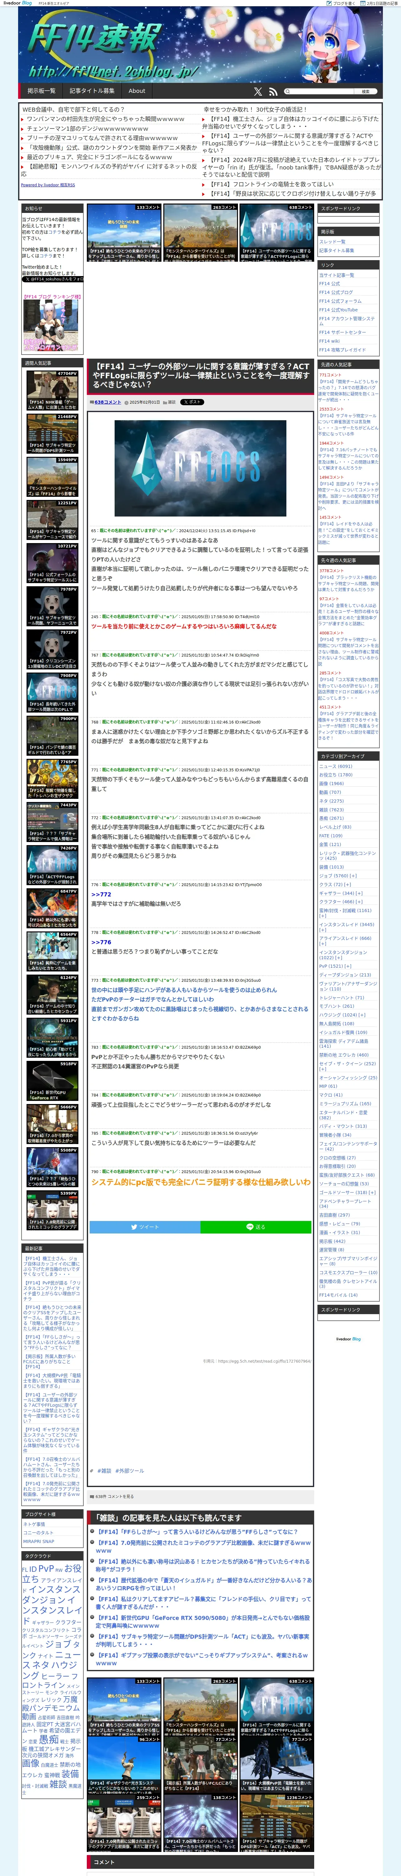Open the About menu item
This screenshot has width=401, height=1876.
[137, 91]
